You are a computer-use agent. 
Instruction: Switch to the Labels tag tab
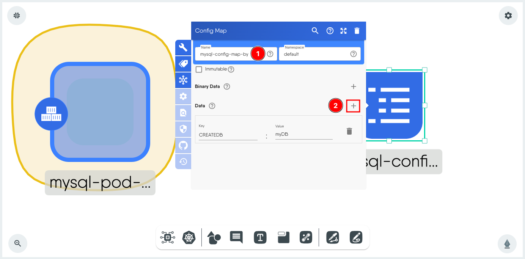[x=183, y=64]
